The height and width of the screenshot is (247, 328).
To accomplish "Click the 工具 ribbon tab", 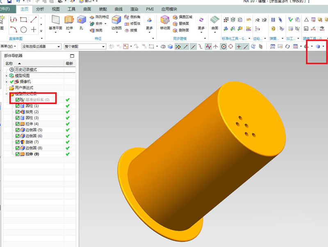I will click(71, 9).
